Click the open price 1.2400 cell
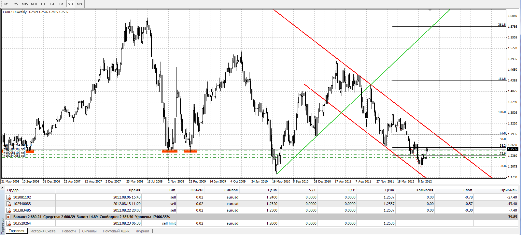This screenshot has height=235, width=521. [272, 197]
